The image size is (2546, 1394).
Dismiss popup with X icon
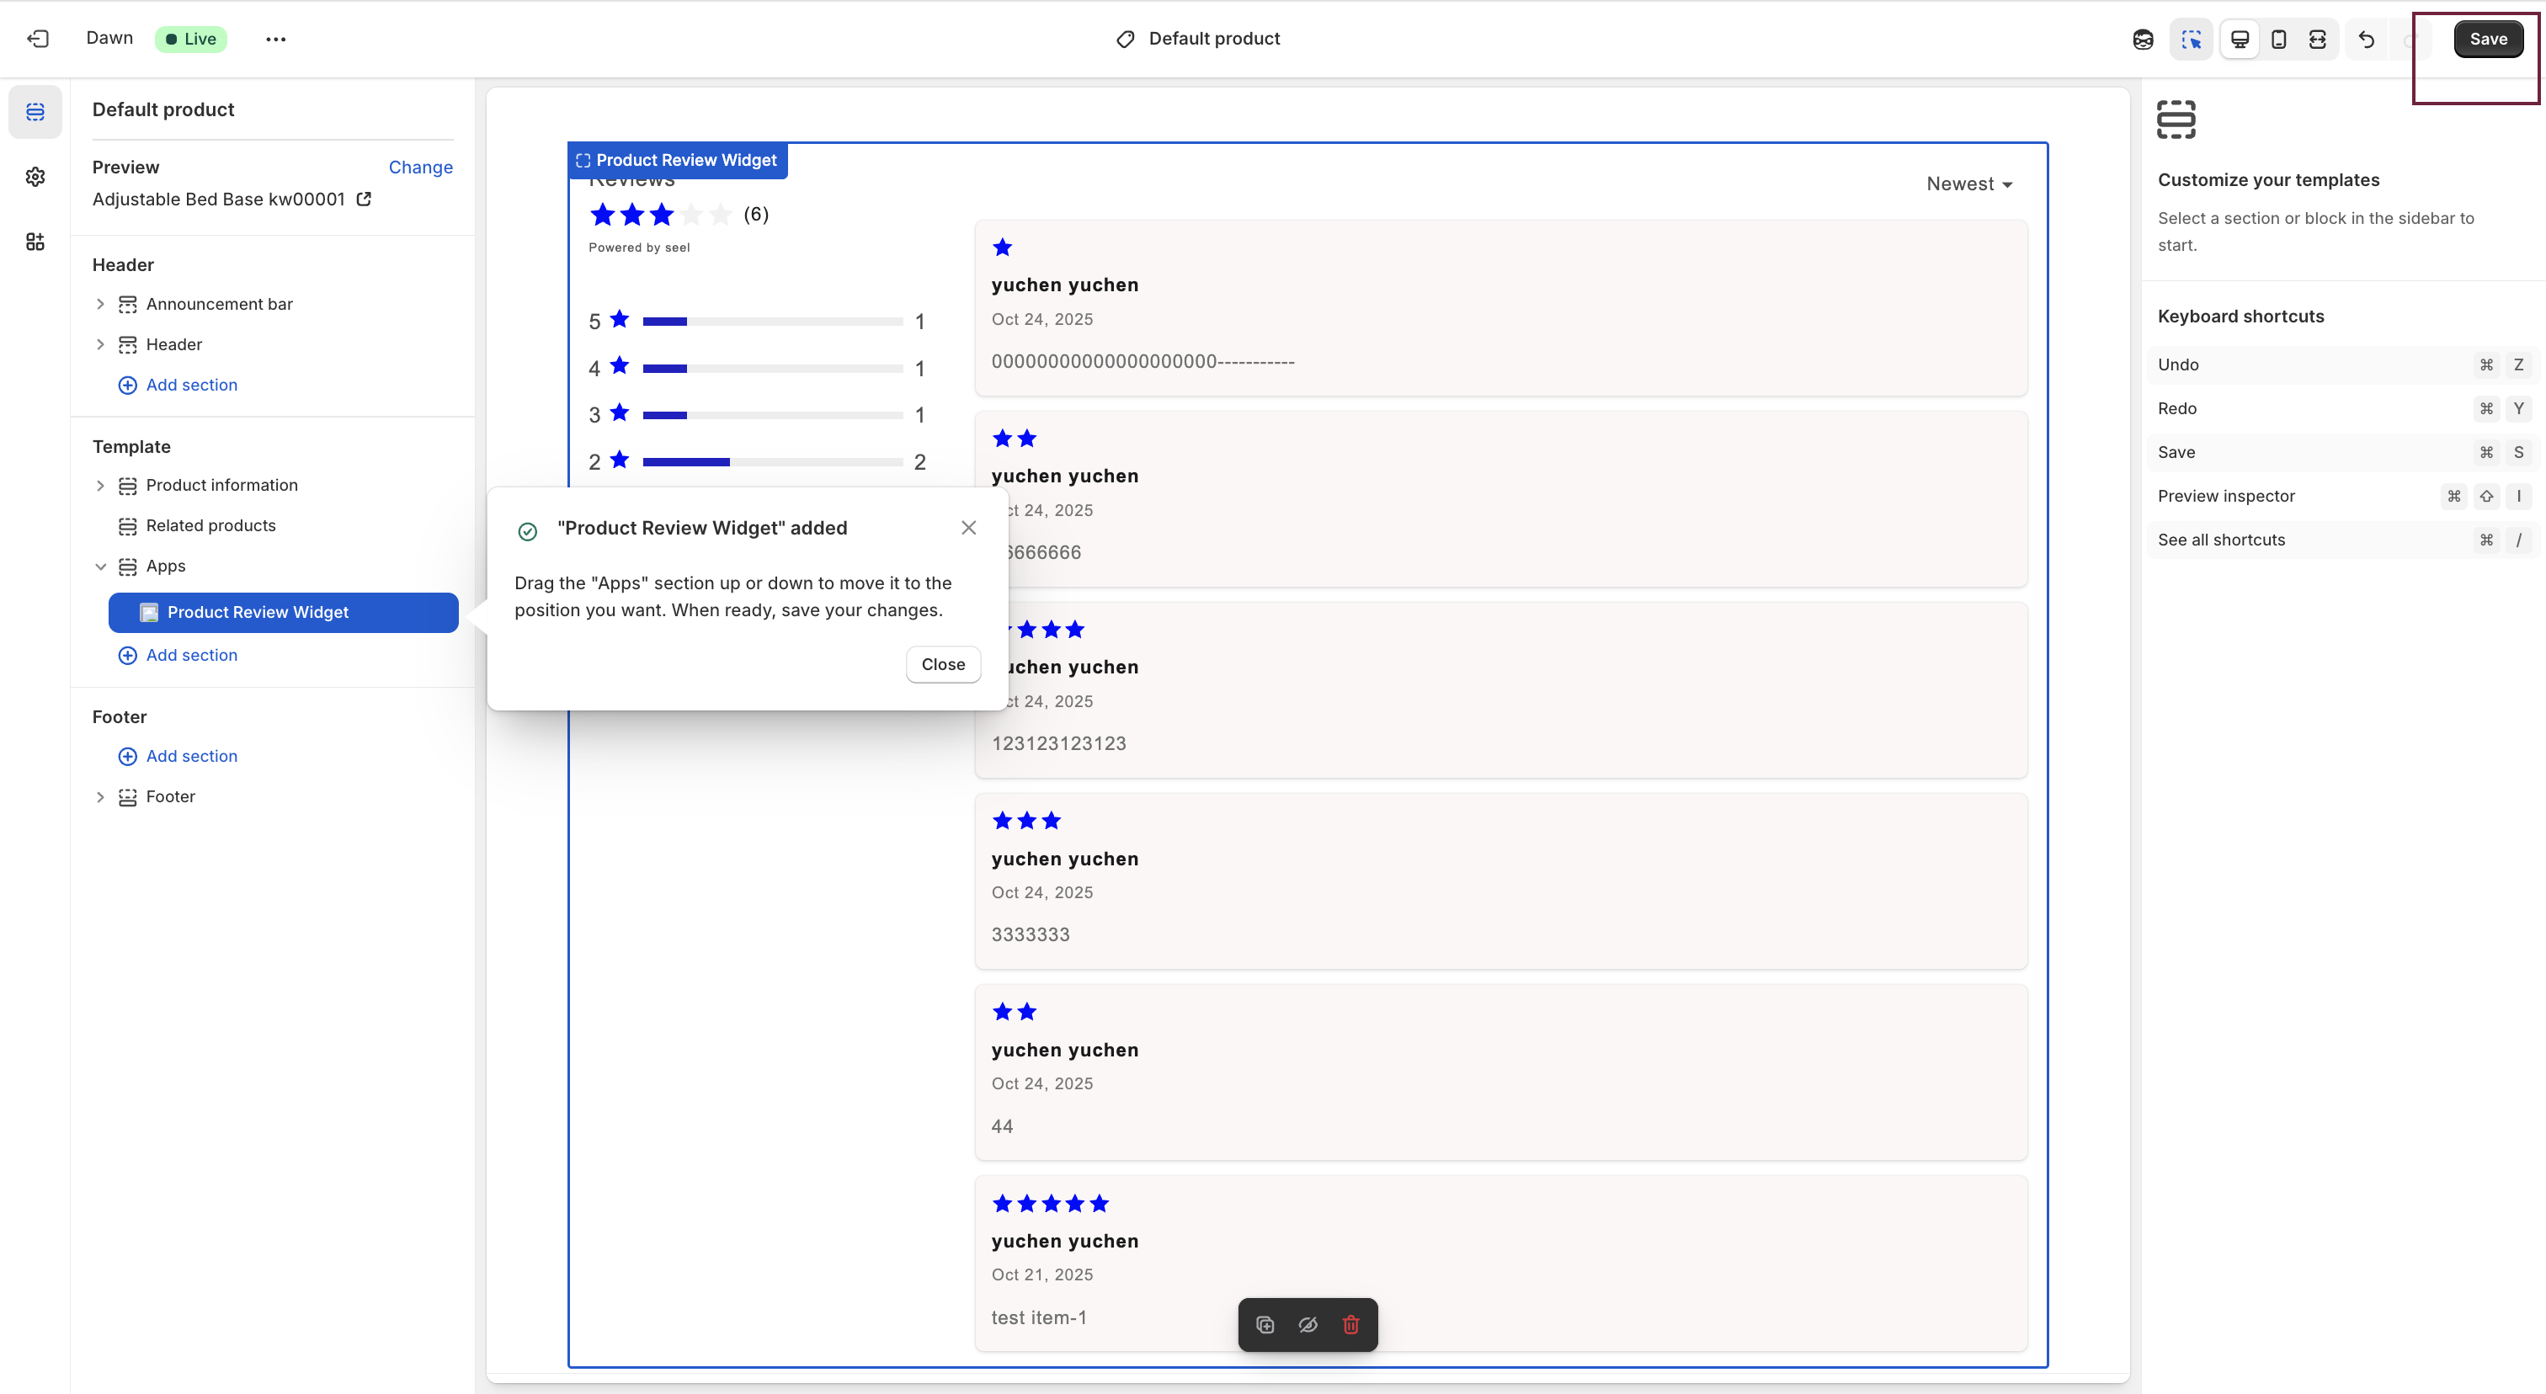point(968,528)
